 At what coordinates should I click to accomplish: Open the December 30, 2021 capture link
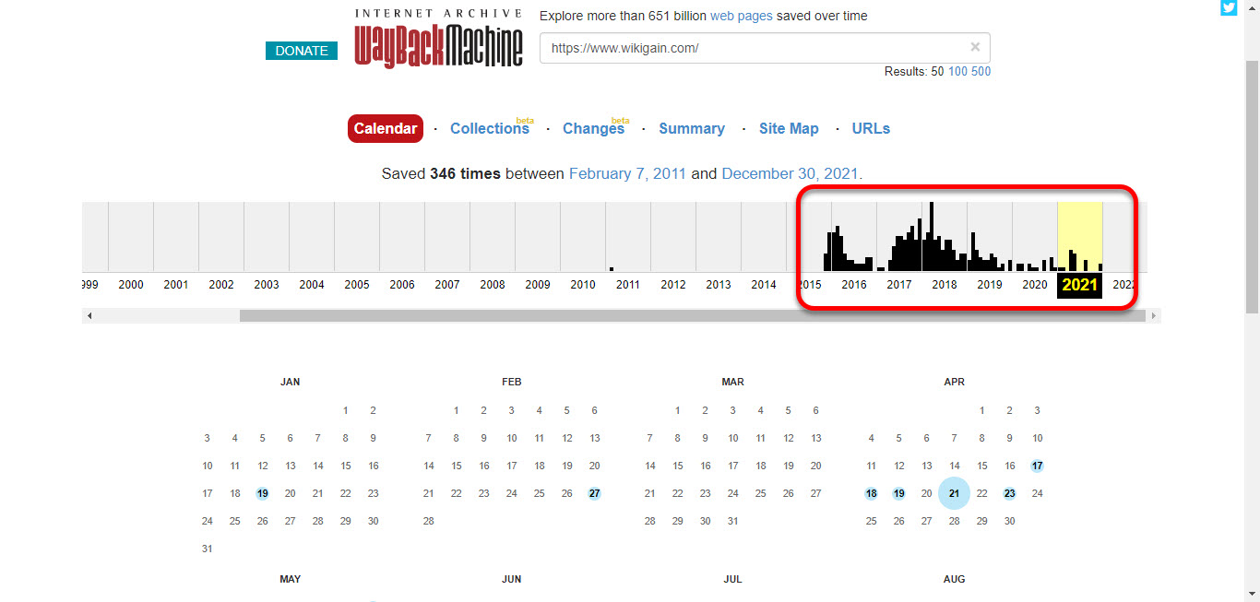pyautogui.click(x=790, y=173)
